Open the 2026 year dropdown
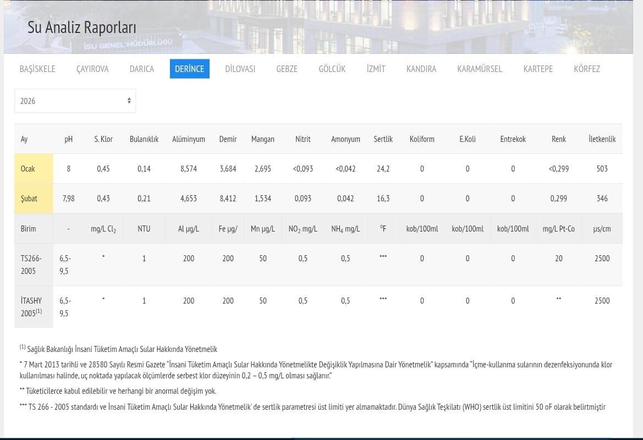 [75, 101]
